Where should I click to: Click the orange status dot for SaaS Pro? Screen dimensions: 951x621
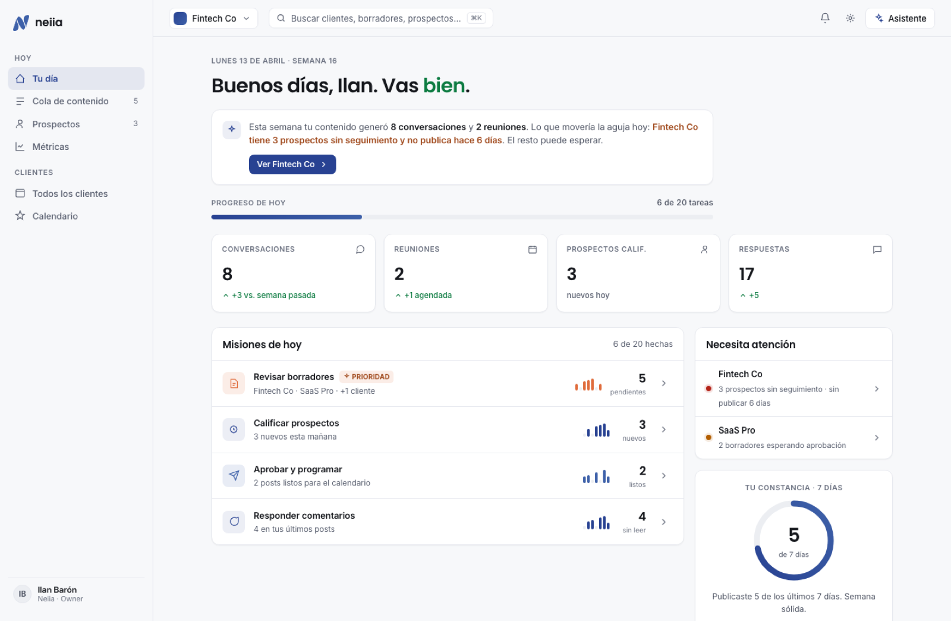coord(708,437)
